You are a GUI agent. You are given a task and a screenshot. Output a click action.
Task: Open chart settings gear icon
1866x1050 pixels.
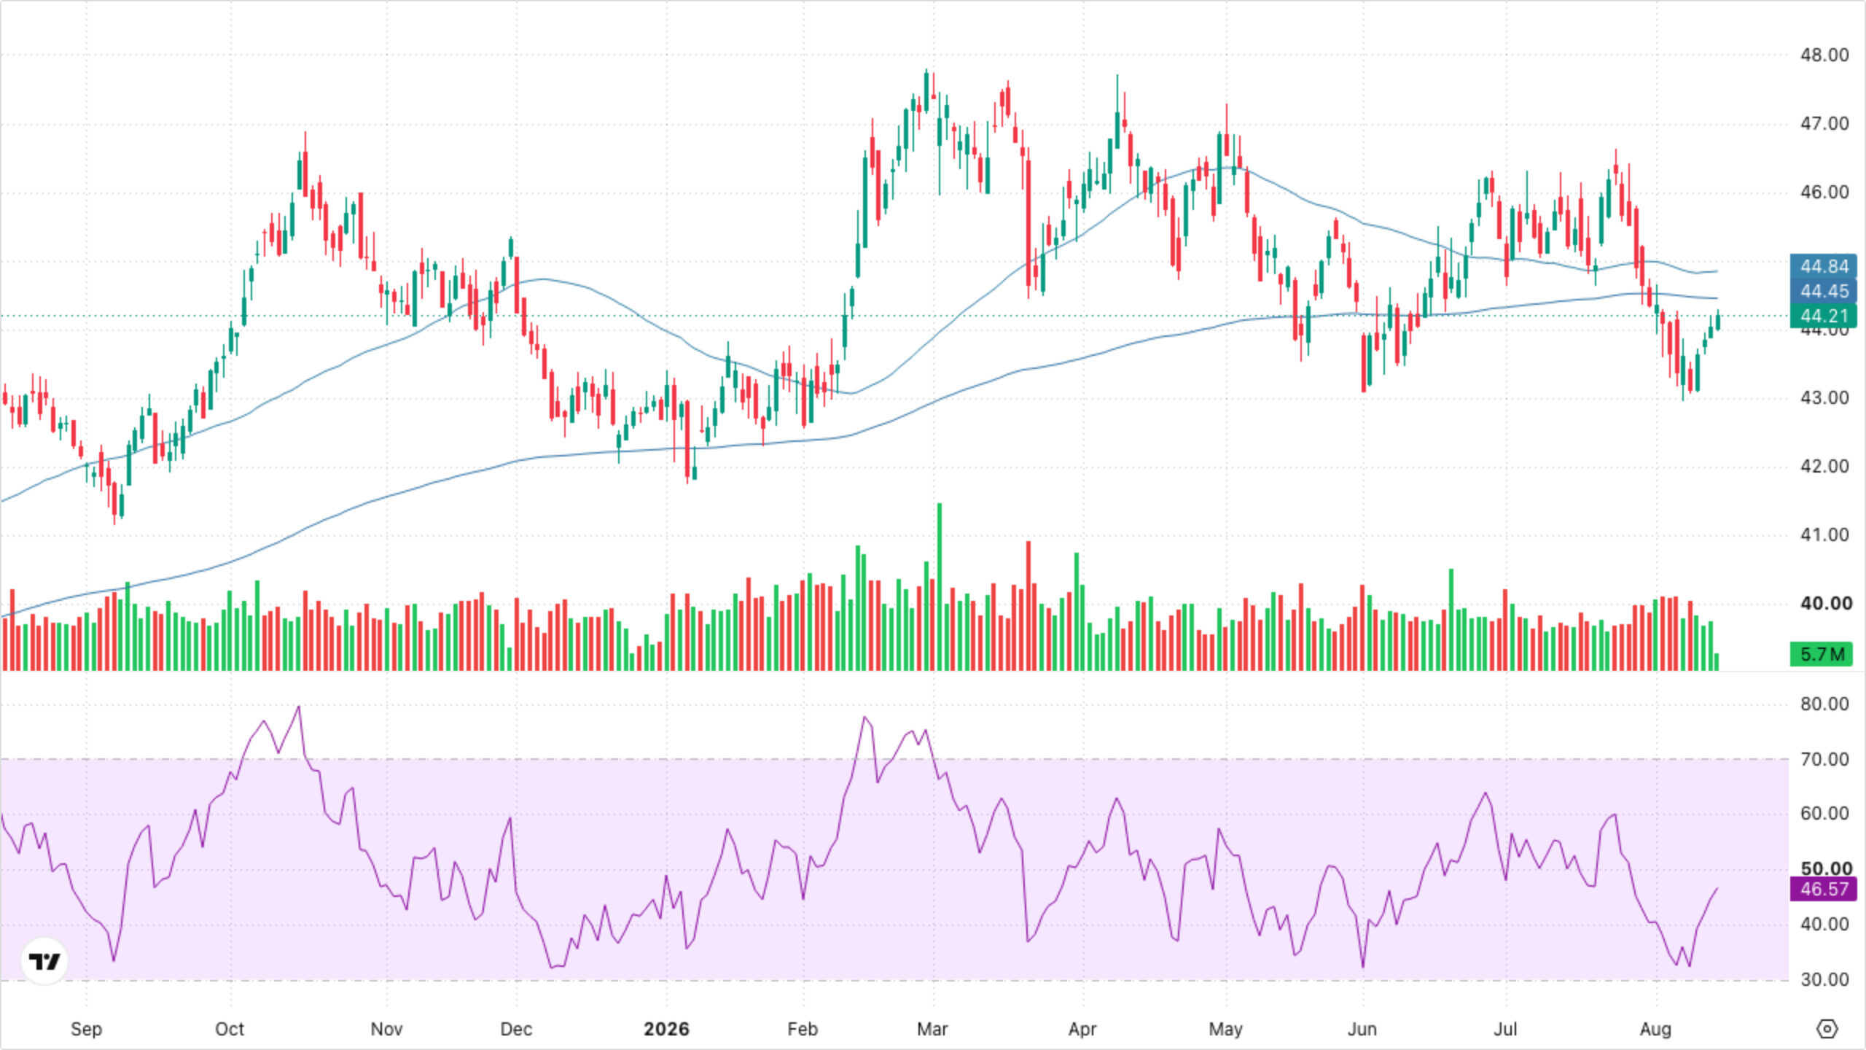1827,1029
